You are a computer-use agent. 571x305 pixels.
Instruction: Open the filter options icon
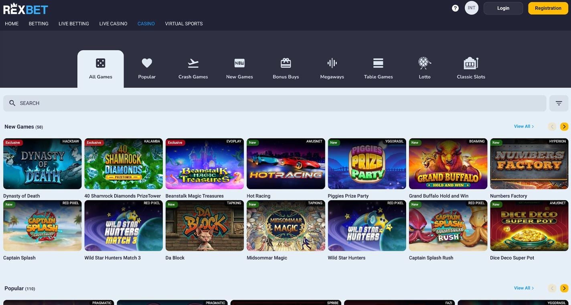click(x=559, y=103)
